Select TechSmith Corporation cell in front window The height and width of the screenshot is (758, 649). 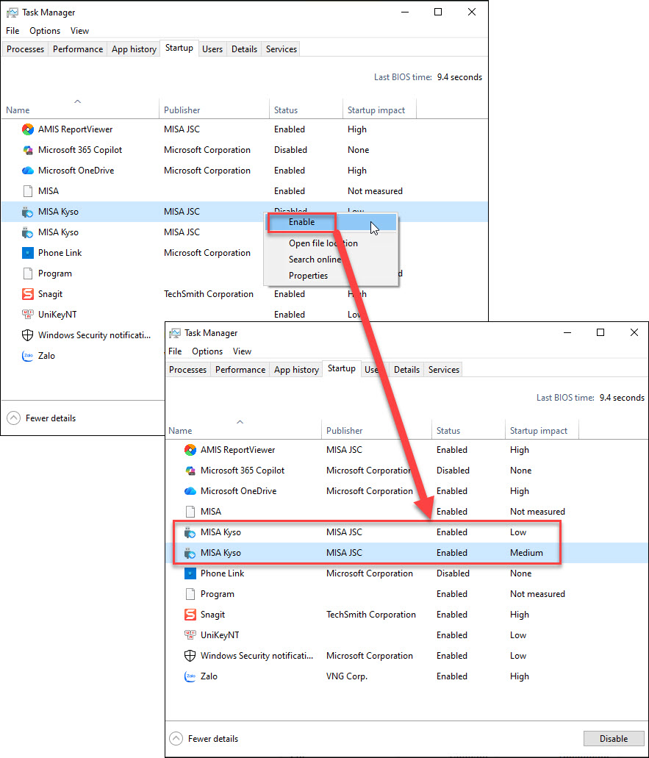tap(370, 615)
